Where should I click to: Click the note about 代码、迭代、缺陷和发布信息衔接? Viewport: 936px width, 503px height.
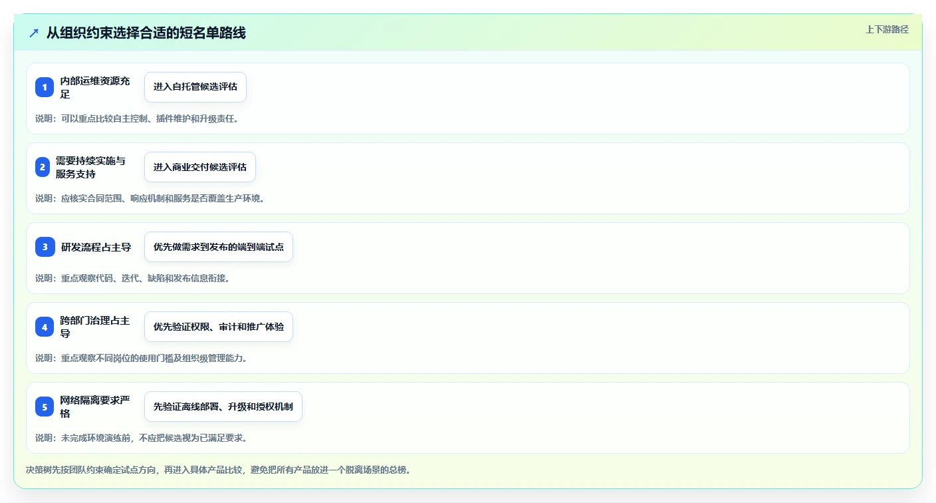pyautogui.click(x=133, y=278)
